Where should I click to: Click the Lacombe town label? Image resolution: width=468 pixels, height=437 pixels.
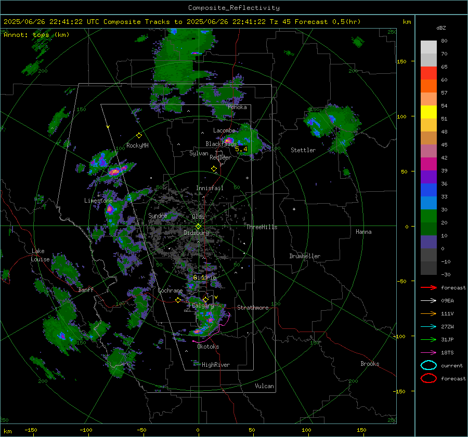[x=224, y=130]
